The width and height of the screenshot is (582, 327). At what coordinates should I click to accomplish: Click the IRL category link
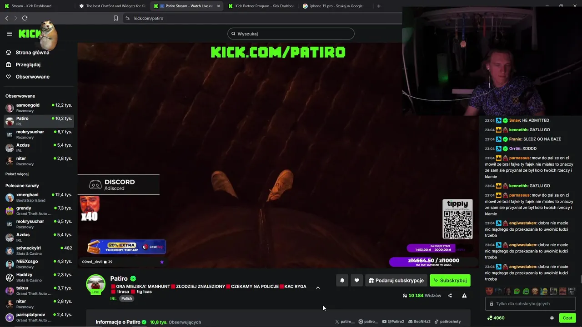coord(113,298)
